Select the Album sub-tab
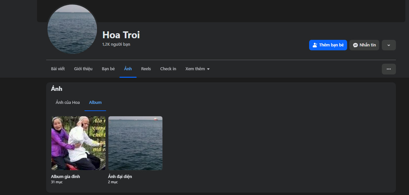This screenshot has width=409, height=195. pyautogui.click(x=95, y=103)
